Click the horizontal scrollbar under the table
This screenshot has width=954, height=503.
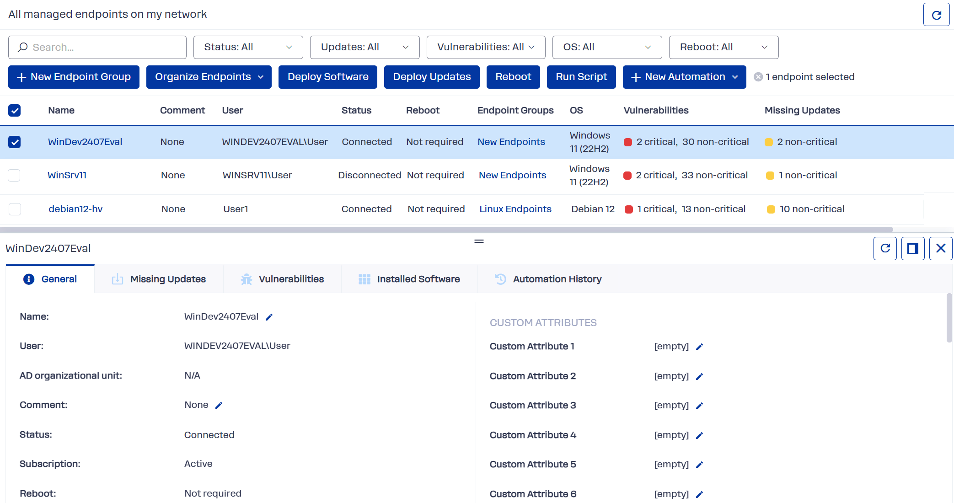(446, 230)
